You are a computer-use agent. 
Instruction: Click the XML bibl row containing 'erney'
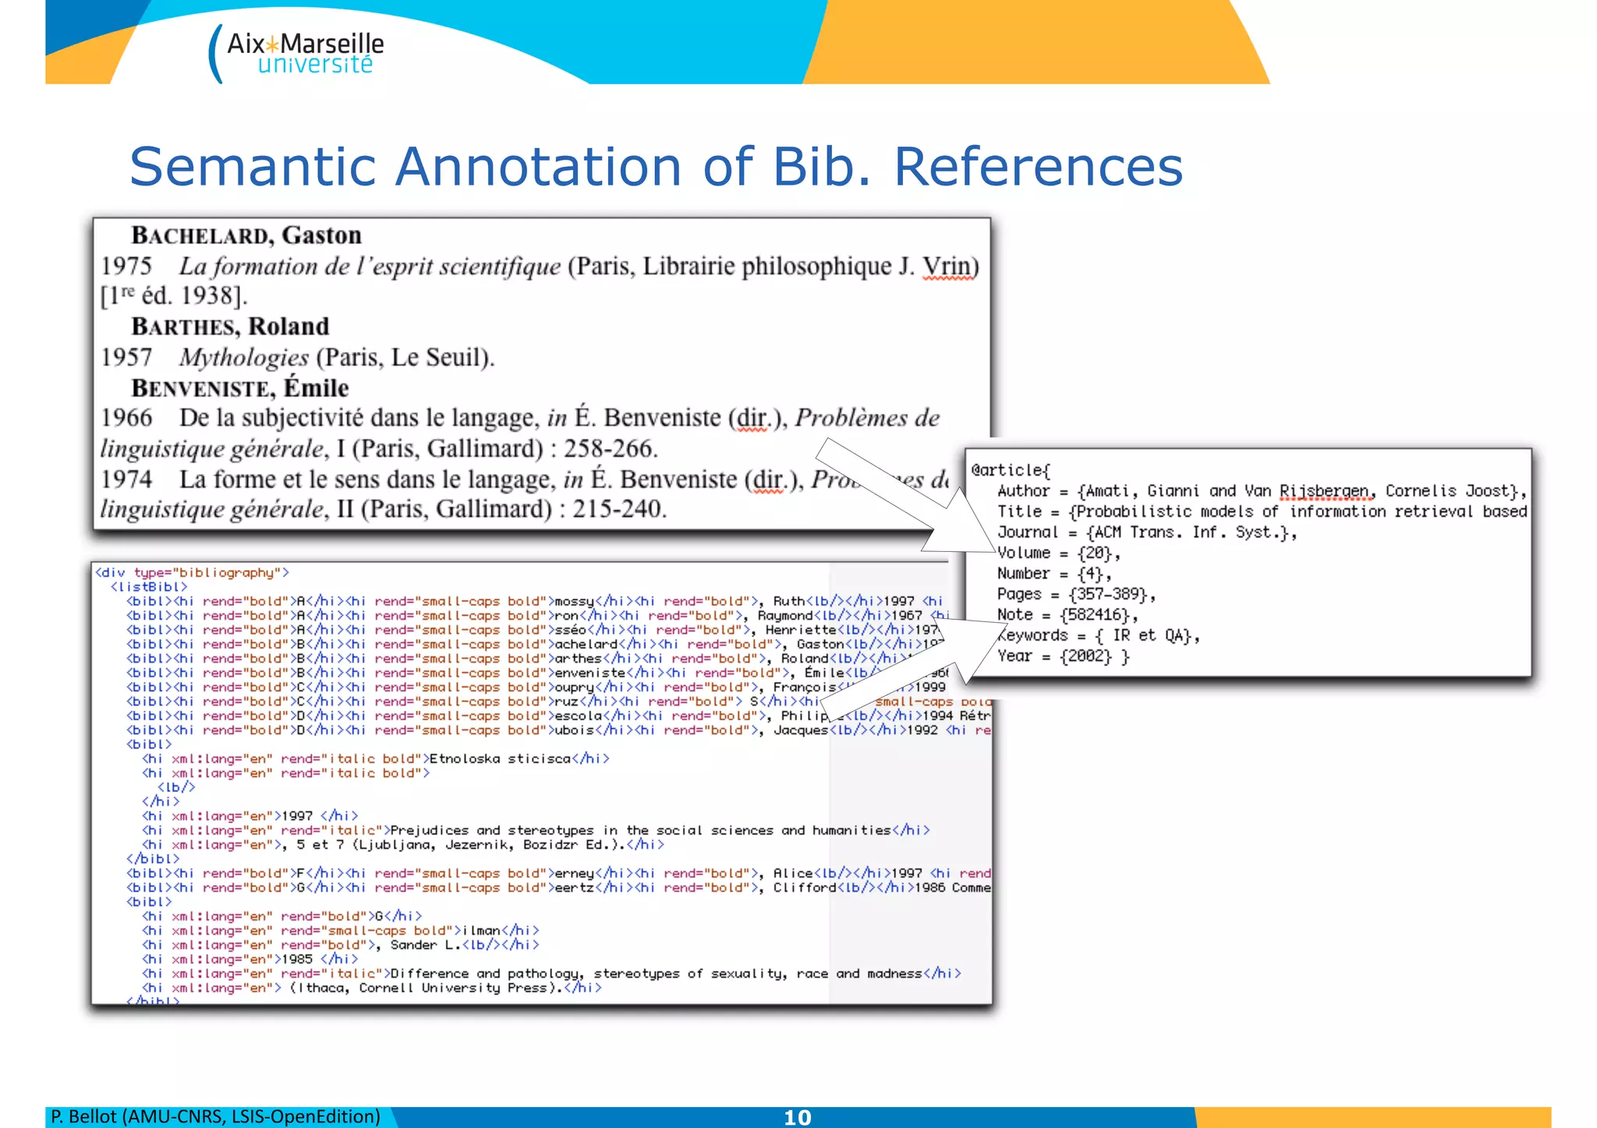click(x=558, y=873)
